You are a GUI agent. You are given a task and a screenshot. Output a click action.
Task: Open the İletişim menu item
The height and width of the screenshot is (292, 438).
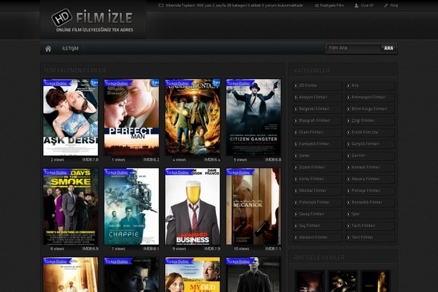(x=70, y=49)
